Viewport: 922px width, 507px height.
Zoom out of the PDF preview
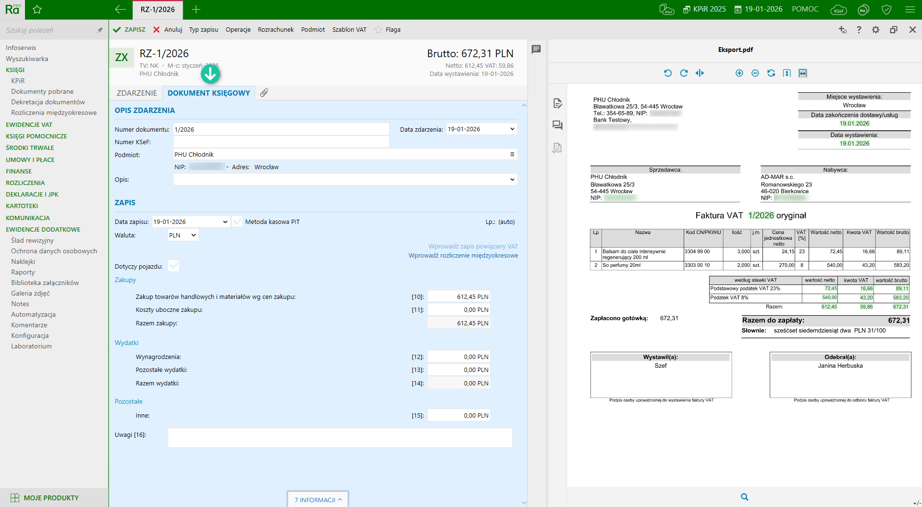755,73
